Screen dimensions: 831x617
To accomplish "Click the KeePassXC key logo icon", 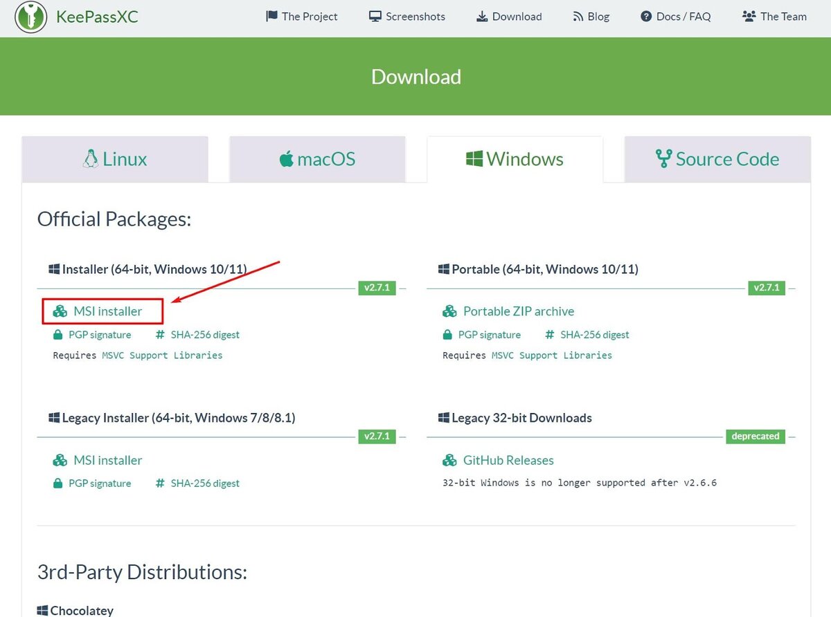I will coord(30,18).
